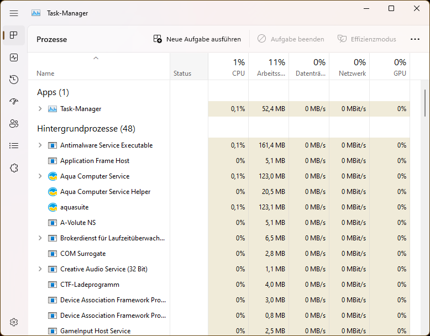Open the Details list page icon

(14, 146)
